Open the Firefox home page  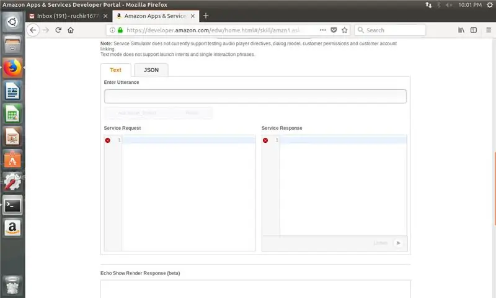pos(71,30)
